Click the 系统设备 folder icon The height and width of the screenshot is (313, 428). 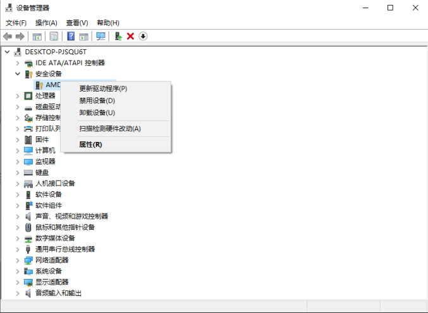point(28,271)
